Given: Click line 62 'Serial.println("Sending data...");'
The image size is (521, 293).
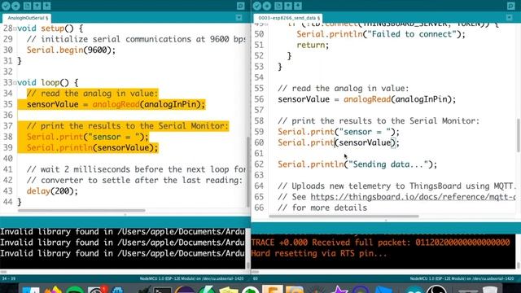Looking at the screenshot, I should click(357, 164).
